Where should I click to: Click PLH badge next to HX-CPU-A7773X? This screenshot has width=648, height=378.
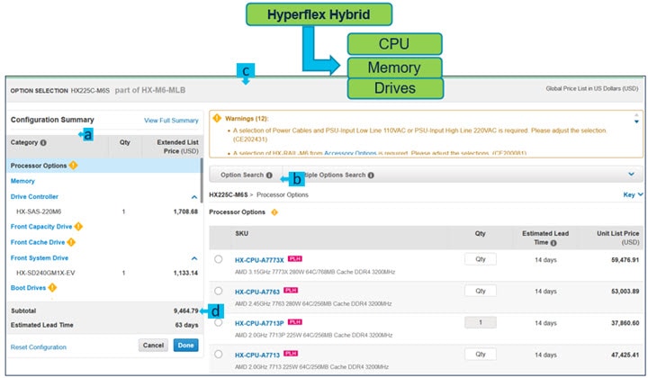coord(292,259)
